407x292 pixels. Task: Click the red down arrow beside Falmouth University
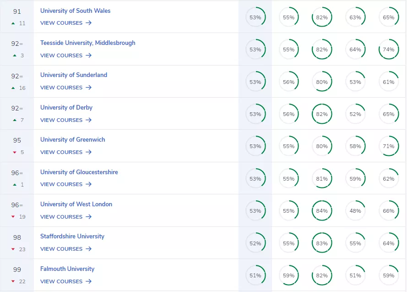(12, 281)
